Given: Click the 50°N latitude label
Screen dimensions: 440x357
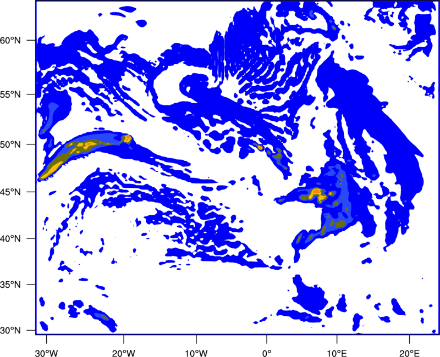Looking at the screenshot, I should (x=10, y=144).
